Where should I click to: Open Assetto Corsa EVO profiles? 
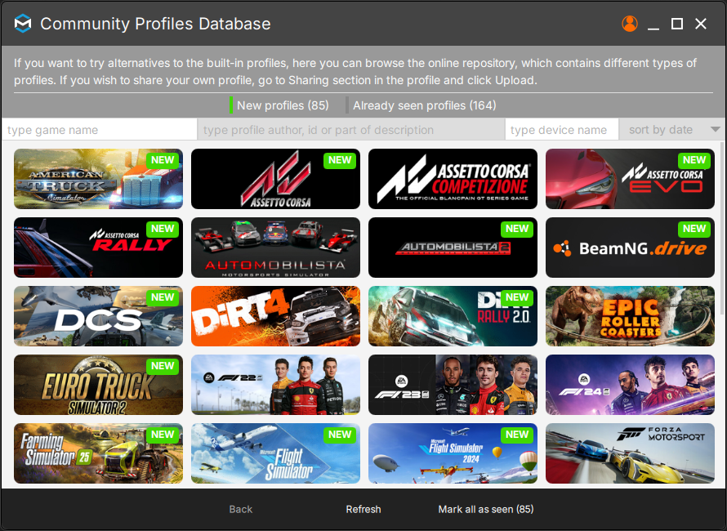[x=630, y=179]
